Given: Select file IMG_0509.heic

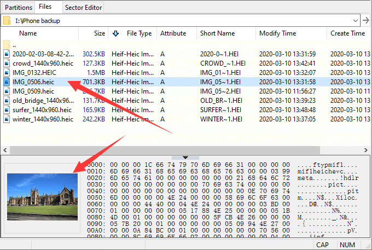Looking at the screenshot, I should [x=33, y=91].
